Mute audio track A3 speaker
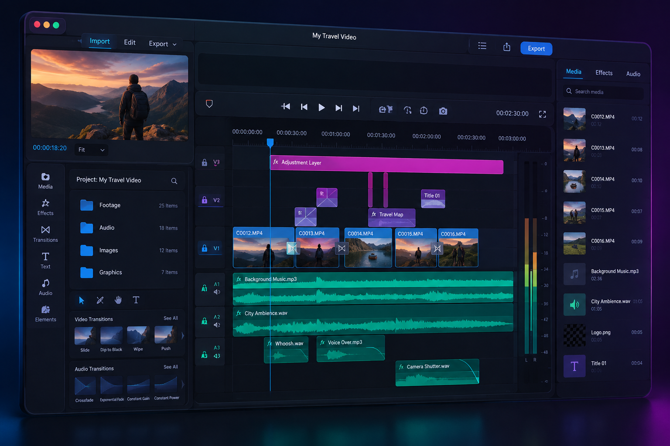 click(217, 356)
